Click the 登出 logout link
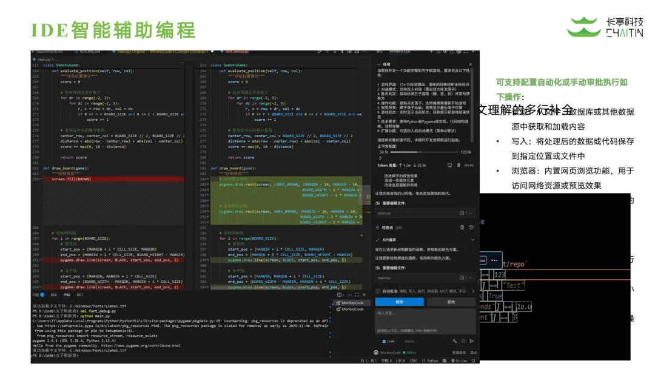655x369 pixels. tap(473, 353)
